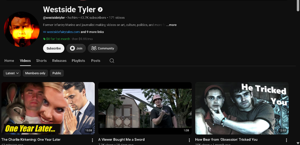300x145 pixels.
Task: Open the Releases tab
Action: pyautogui.click(x=59, y=61)
